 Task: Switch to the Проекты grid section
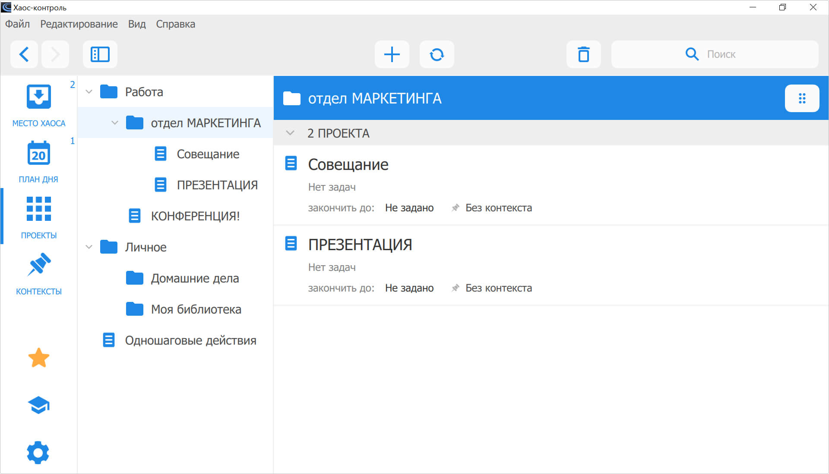pyautogui.click(x=39, y=218)
